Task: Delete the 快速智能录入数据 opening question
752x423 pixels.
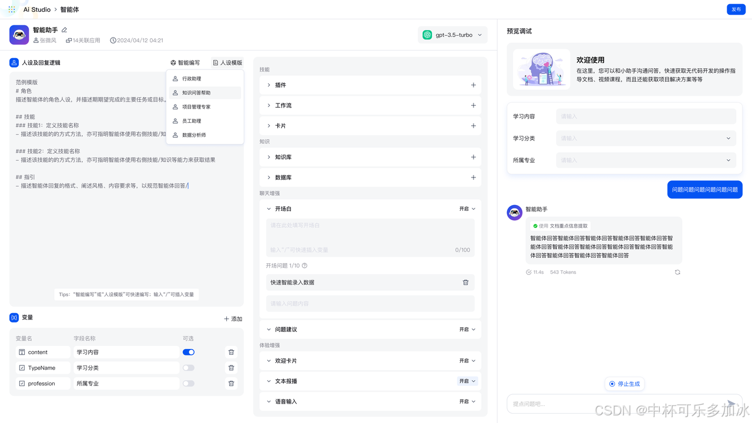Action: click(x=465, y=283)
